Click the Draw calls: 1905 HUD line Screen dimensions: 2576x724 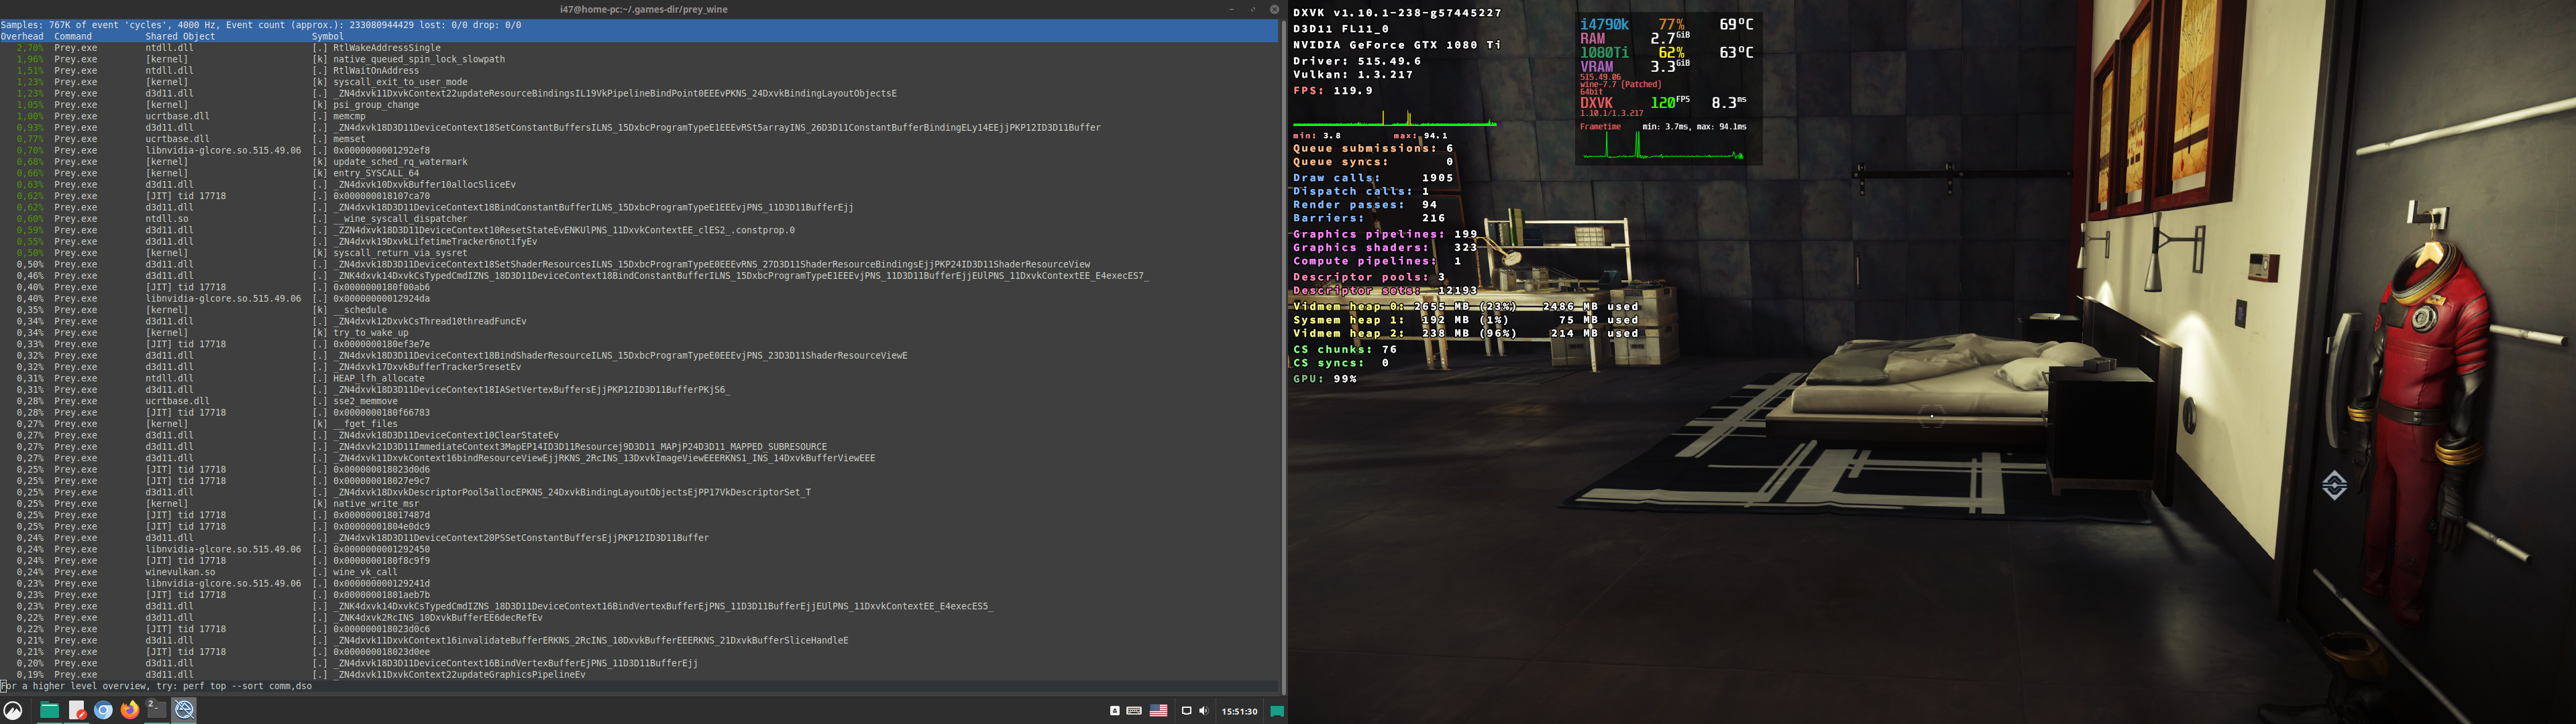tap(1373, 178)
